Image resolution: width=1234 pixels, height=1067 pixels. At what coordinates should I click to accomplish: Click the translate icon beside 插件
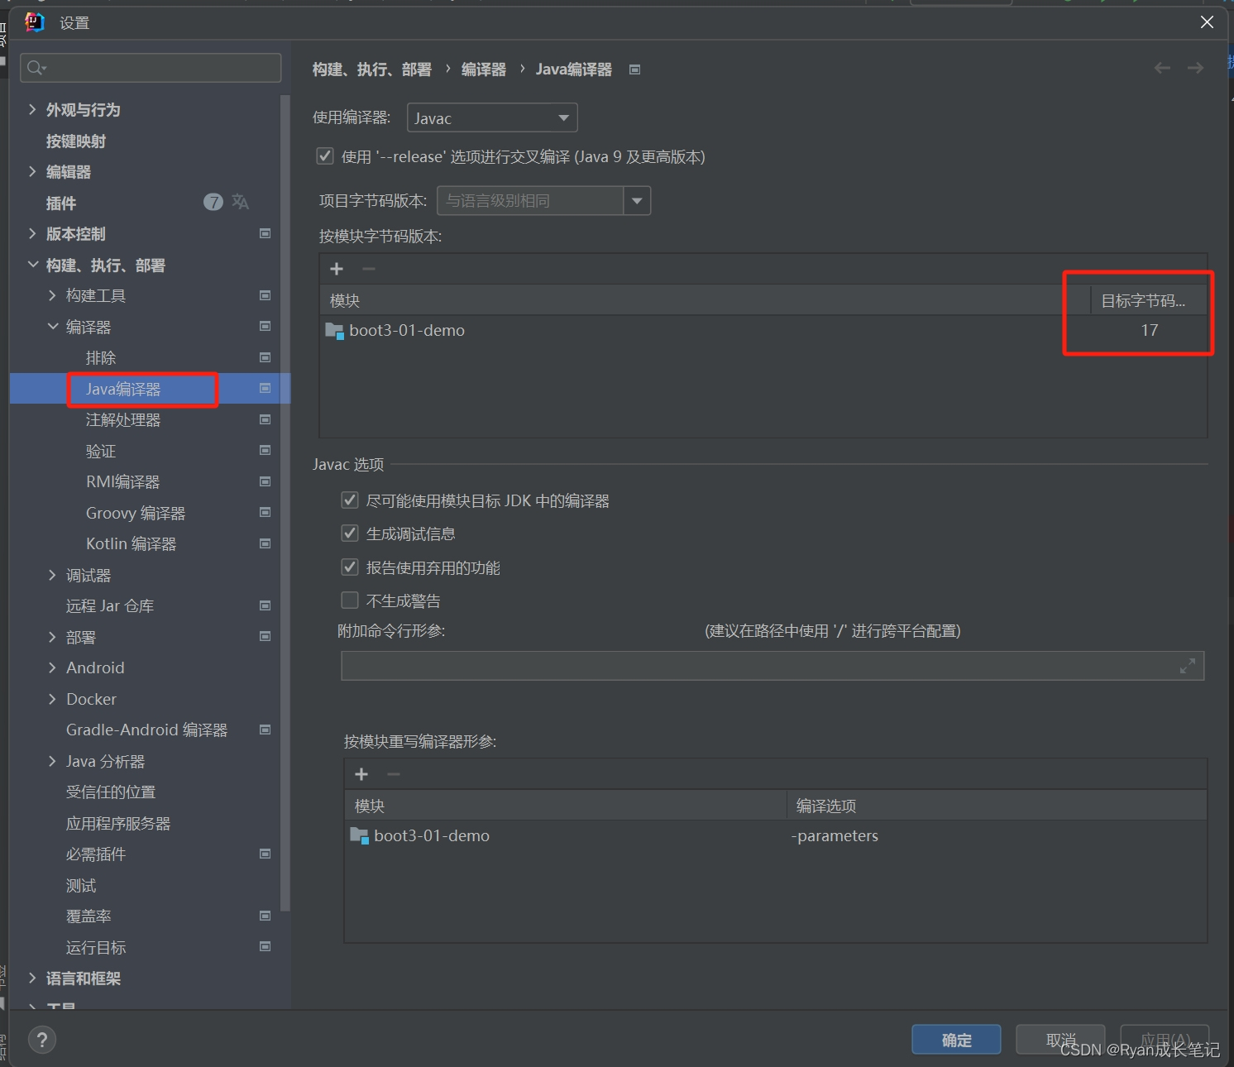[241, 202]
